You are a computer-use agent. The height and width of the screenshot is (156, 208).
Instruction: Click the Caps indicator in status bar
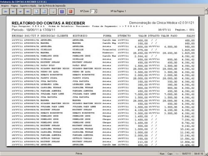(x=170, y=154)
